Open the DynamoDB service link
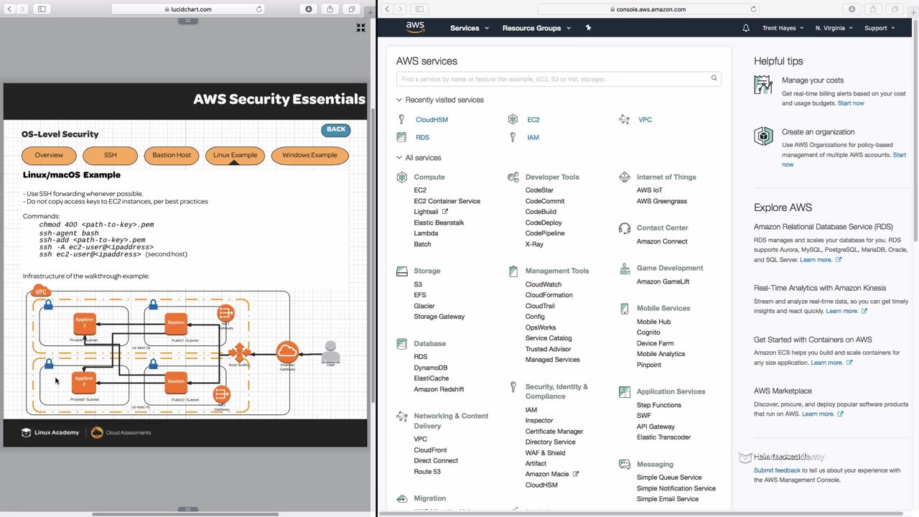 431,368
